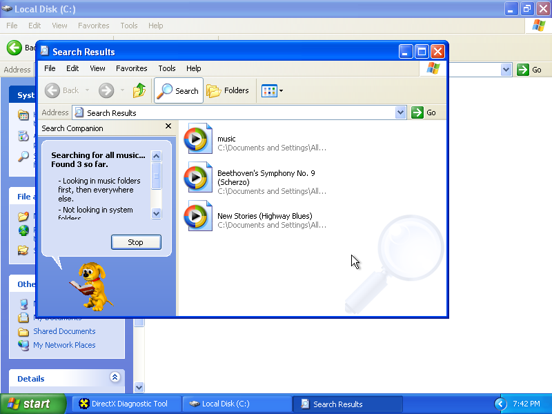Click the Search Companion dog character

pyautogui.click(x=91, y=286)
